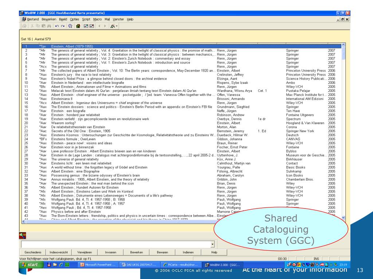Click the Verwijderen button

(x=85, y=252)
